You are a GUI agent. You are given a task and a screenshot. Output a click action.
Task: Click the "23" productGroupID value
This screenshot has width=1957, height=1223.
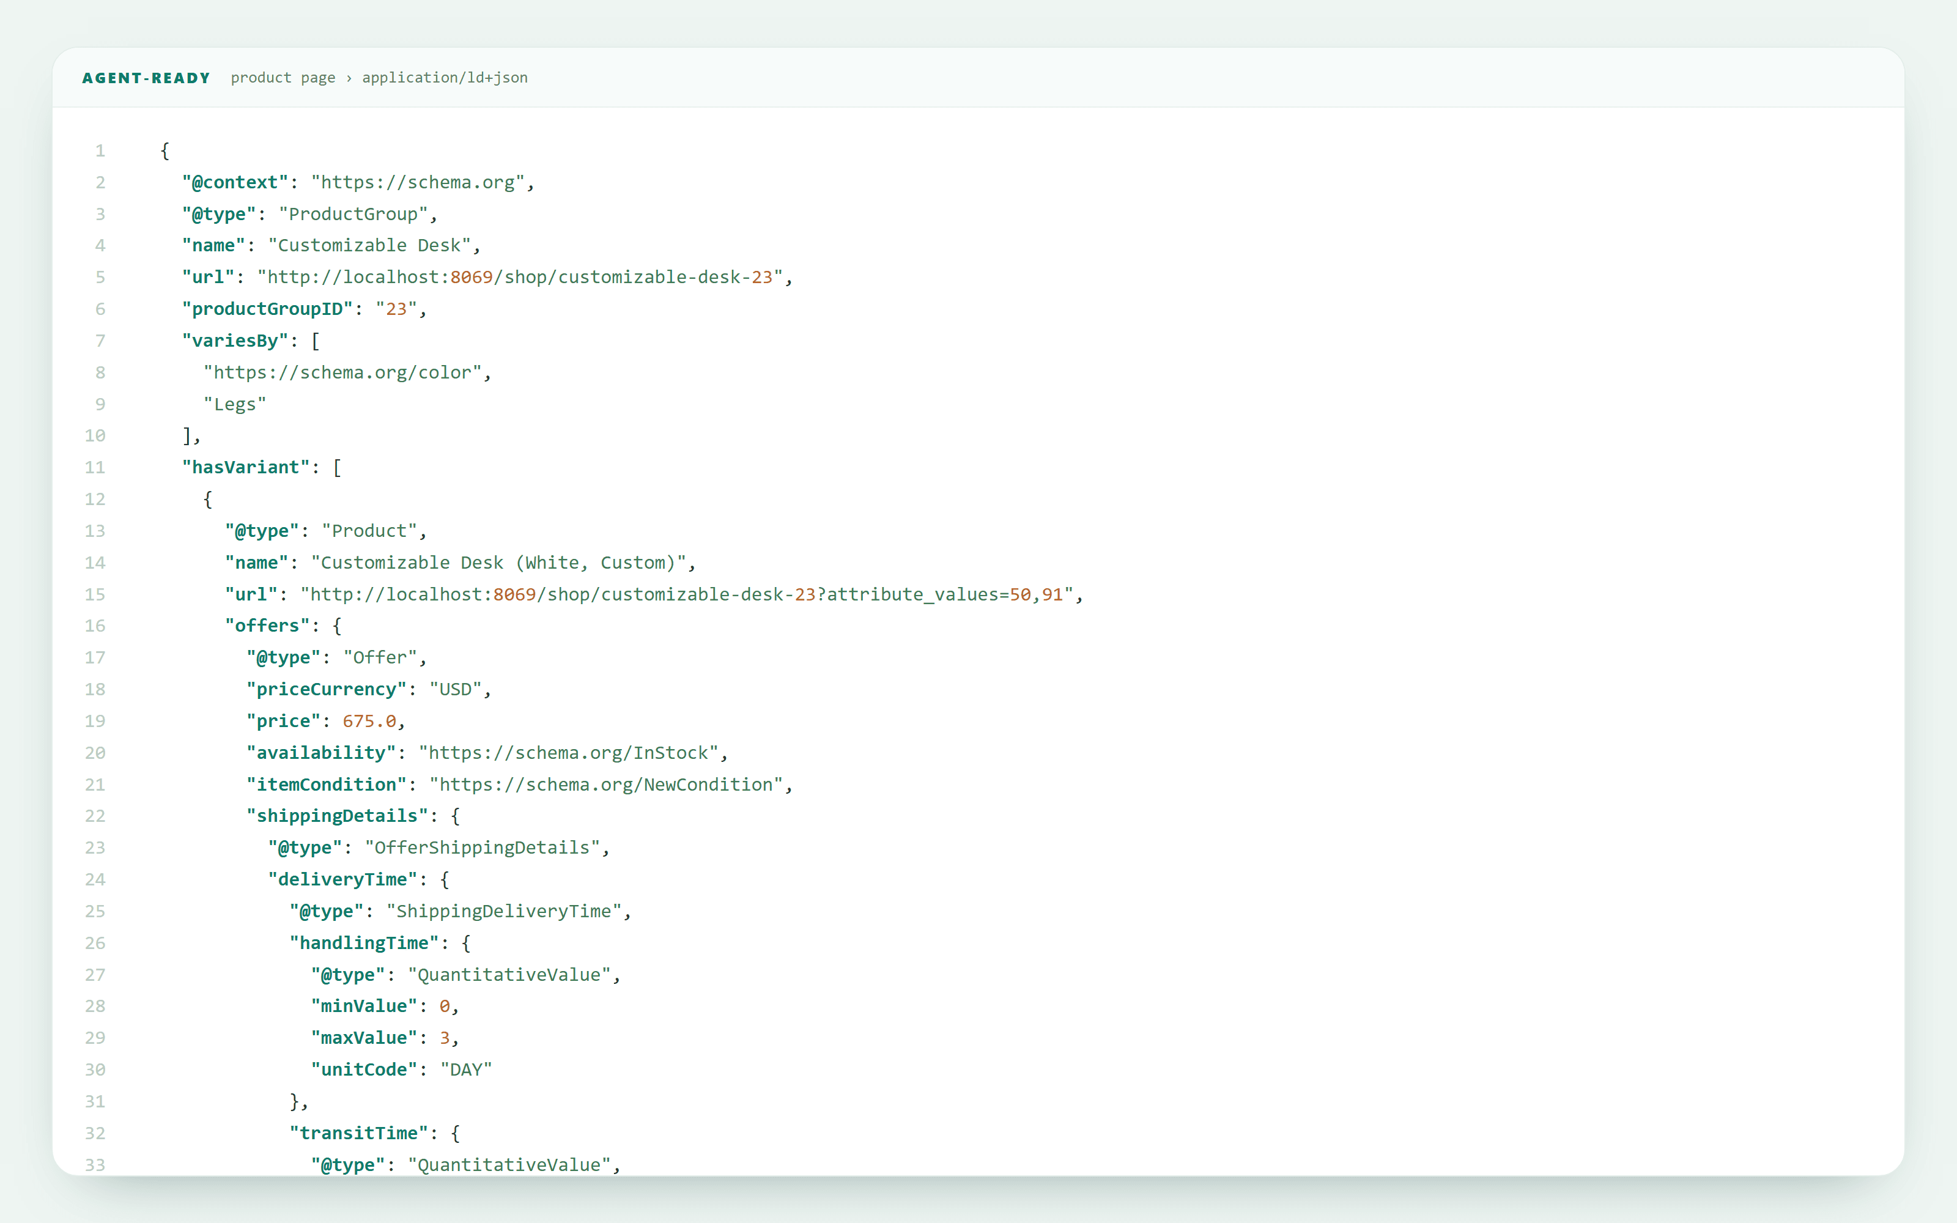(396, 309)
